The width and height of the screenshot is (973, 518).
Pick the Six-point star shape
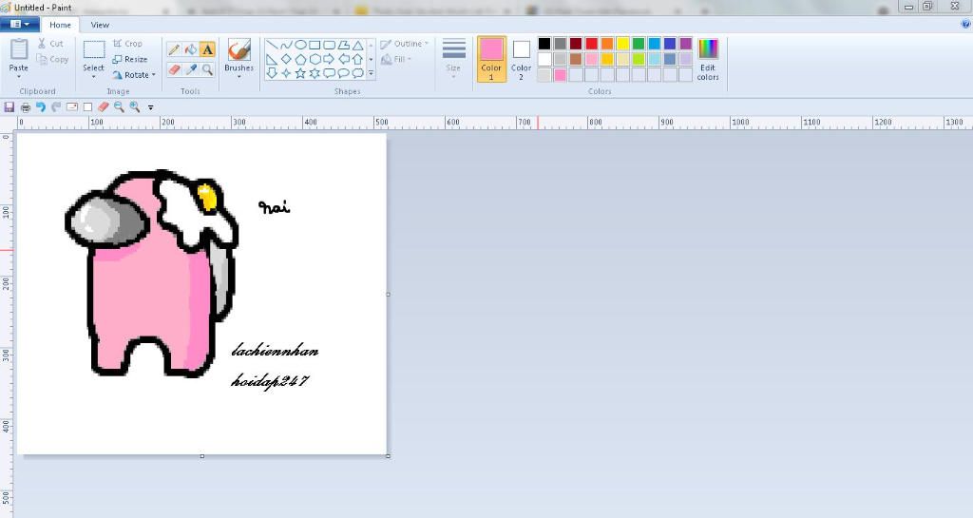point(315,73)
